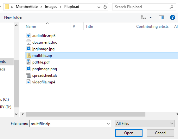The height and width of the screenshot is (139, 178).
Task: Toggle the preview pane icon
Action: pos(161,17)
